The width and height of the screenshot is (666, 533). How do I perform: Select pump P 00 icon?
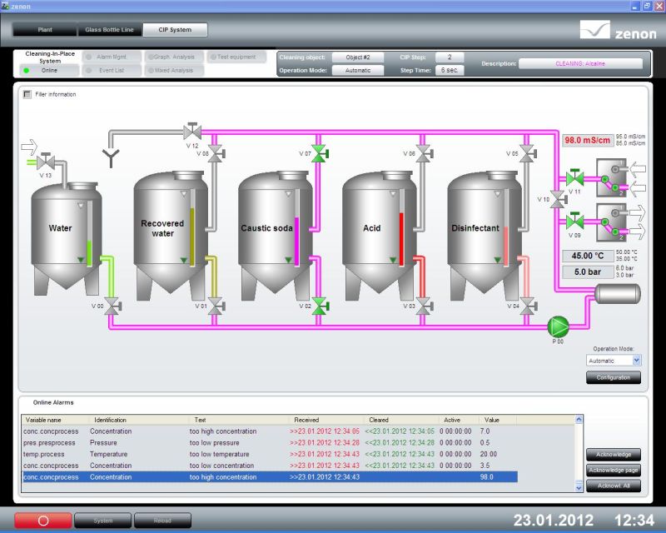(x=557, y=325)
